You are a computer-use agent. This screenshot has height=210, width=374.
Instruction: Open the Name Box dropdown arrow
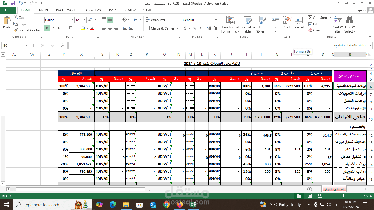[27, 45]
